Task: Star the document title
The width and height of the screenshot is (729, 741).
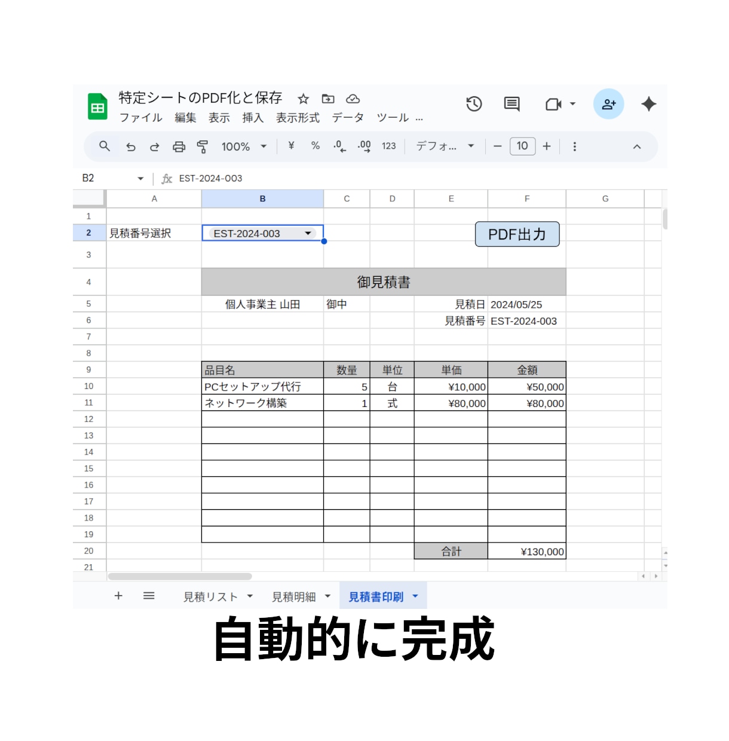Action: [x=304, y=99]
